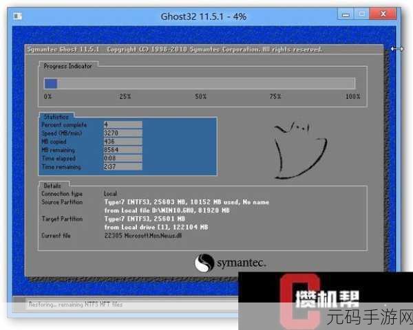The width and height of the screenshot is (413, 330).
Task: Click the Source Partition label
Action: pos(62,202)
